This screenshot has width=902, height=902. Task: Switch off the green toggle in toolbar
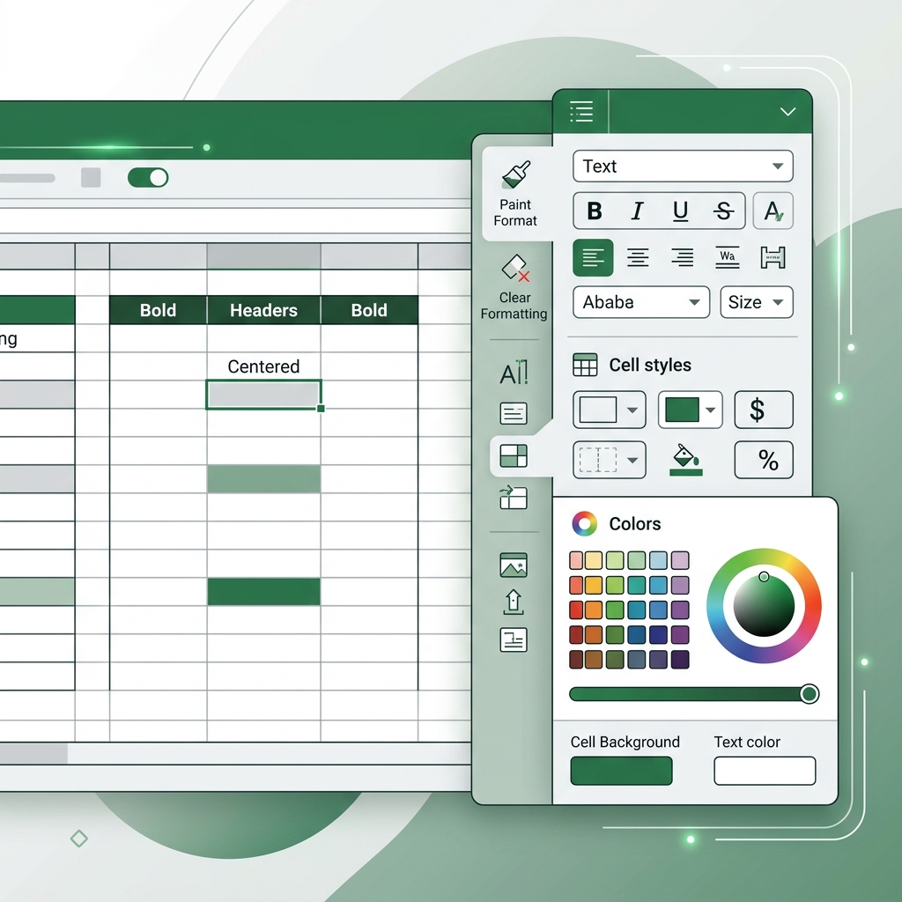pos(148,178)
